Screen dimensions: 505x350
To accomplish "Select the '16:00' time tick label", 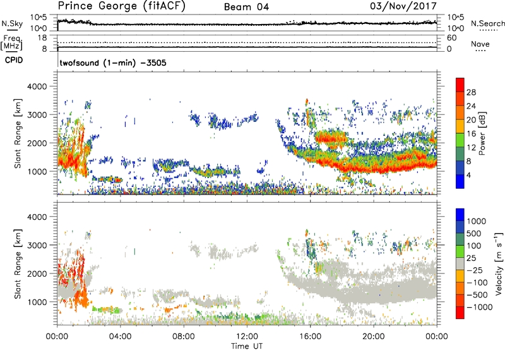I will (310, 337).
